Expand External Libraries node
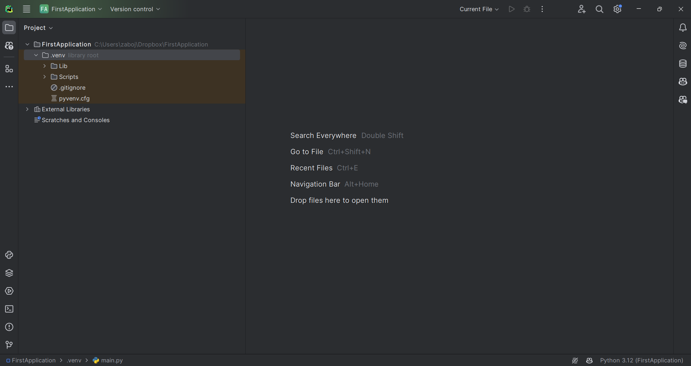The width and height of the screenshot is (691, 366). (x=27, y=109)
